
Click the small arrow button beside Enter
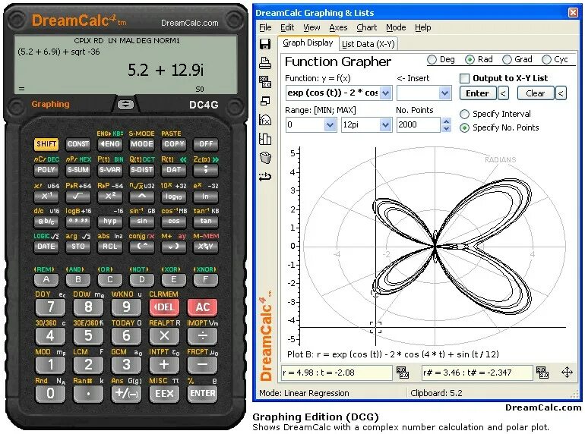tap(503, 93)
